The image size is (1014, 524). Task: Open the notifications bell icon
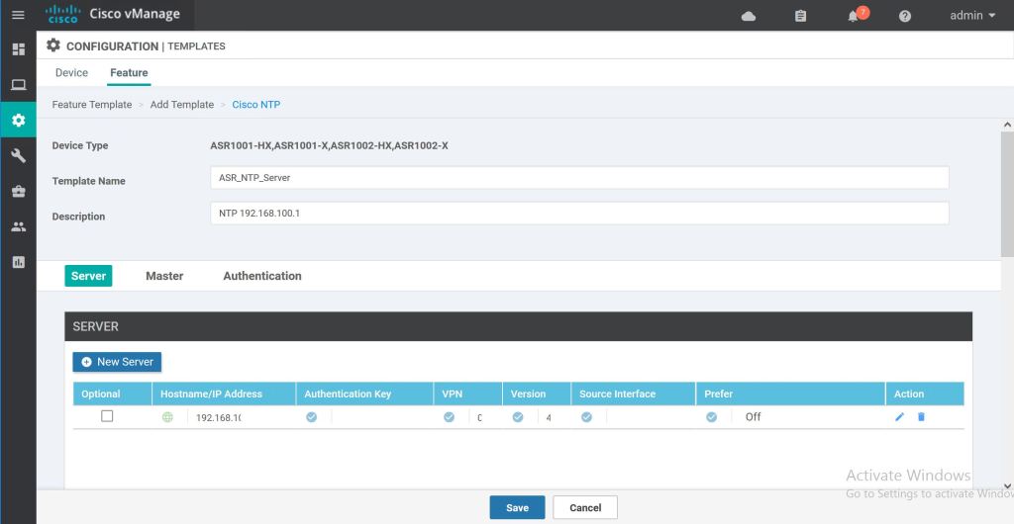(x=852, y=16)
